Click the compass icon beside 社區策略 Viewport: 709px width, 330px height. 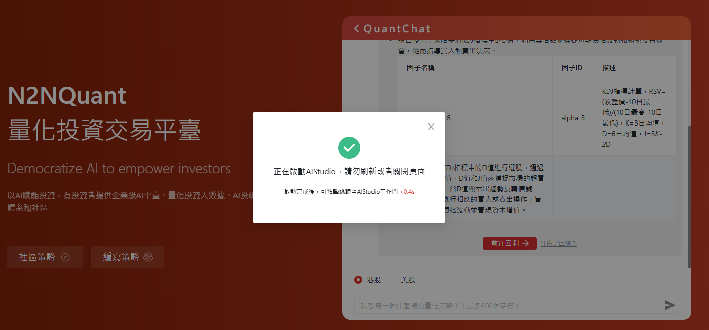[x=65, y=257]
